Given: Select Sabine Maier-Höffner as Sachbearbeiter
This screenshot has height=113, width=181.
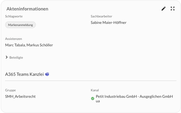Looking at the screenshot, I should [109, 22].
